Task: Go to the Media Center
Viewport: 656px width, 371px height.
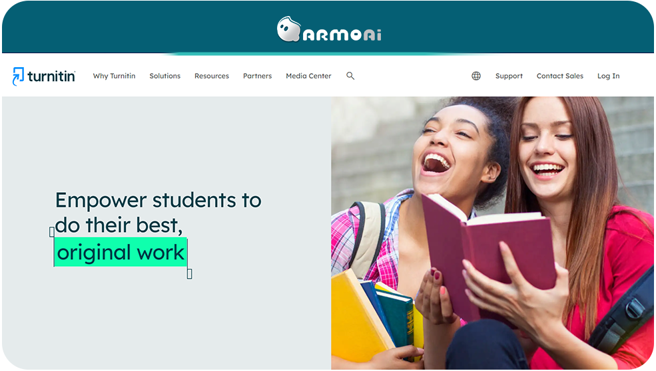Action: click(x=308, y=76)
